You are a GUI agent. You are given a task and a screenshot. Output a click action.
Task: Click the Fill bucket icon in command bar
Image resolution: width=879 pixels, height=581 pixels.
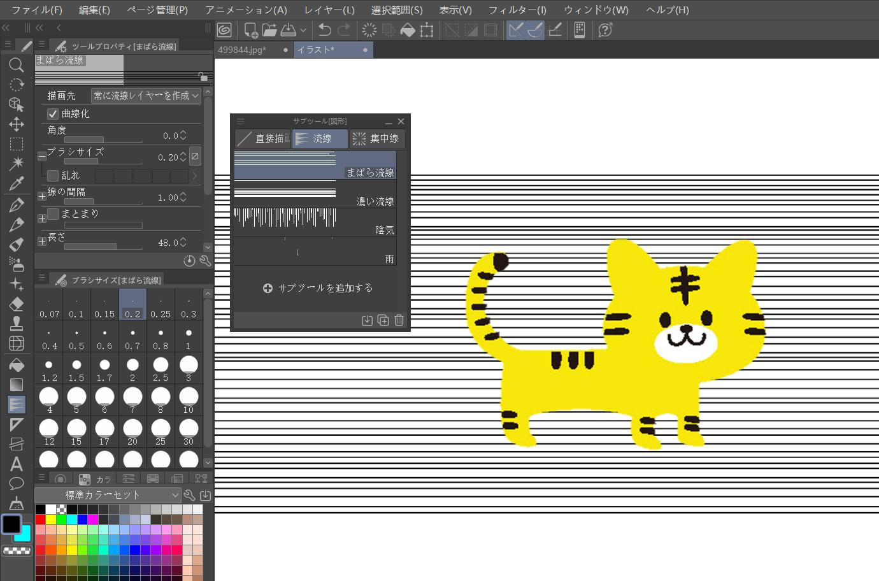point(408,30)
